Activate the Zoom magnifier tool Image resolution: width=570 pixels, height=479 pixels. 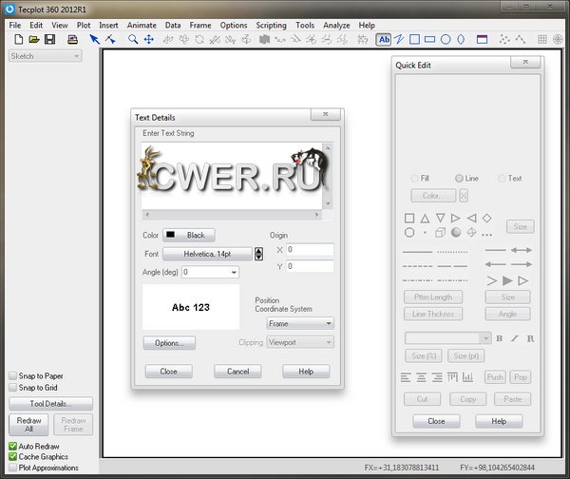click(134, 39)
